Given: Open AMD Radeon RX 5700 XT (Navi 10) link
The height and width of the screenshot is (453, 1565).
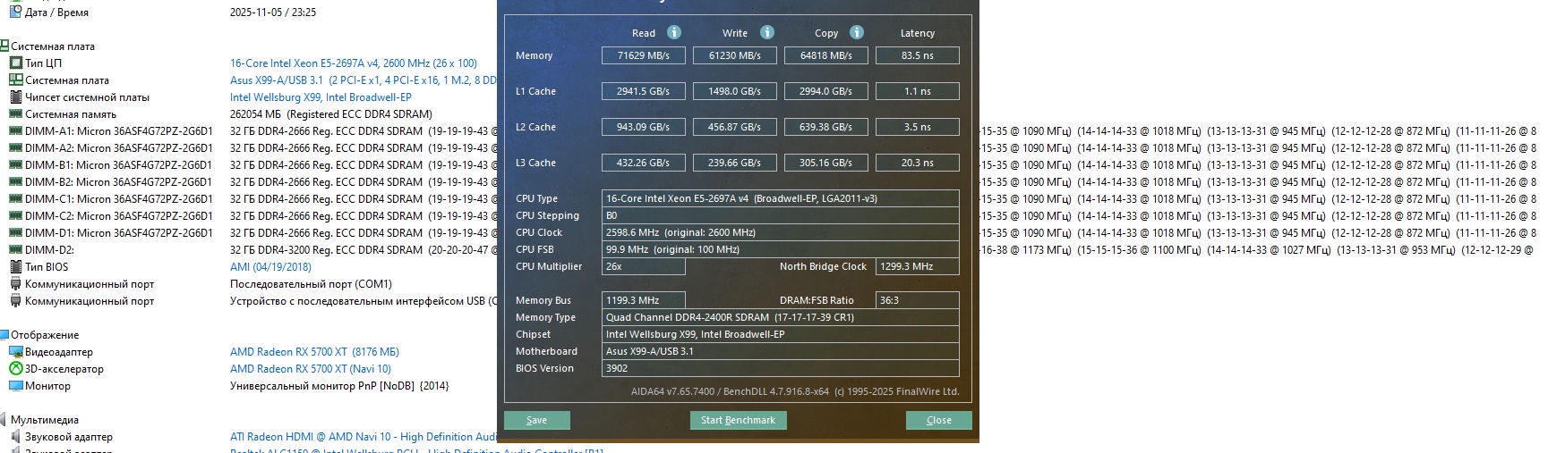Looking at the screenshot, I should [x=311, y=368].
